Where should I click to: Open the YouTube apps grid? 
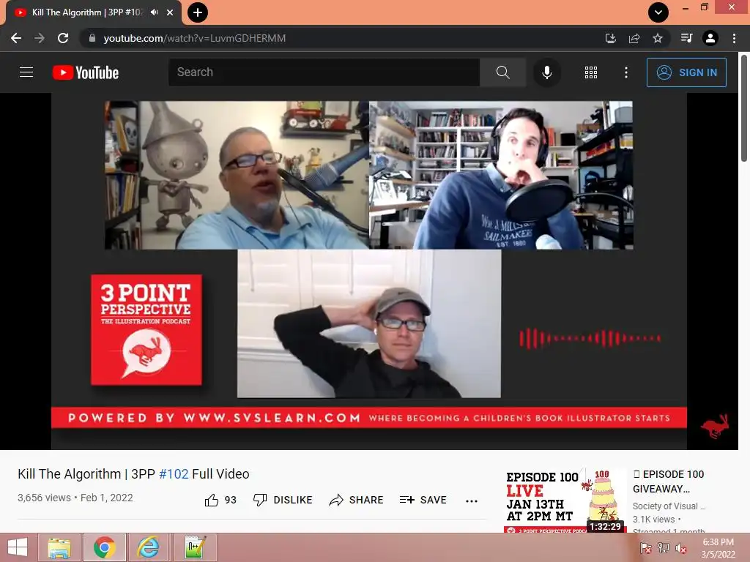click(591, 72)
